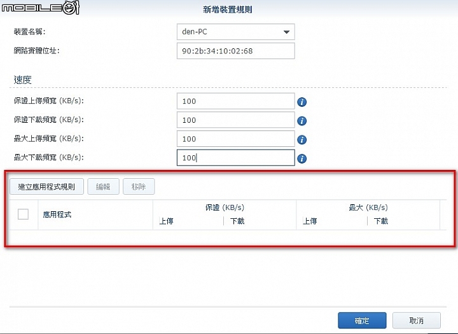The height and width of the screenshot is (334, 458).
Task: Expand the 裝置名稱 den-PC dropdown
Action: point(286,32)
